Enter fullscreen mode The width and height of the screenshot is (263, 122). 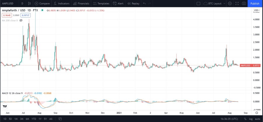click(237, 3)
